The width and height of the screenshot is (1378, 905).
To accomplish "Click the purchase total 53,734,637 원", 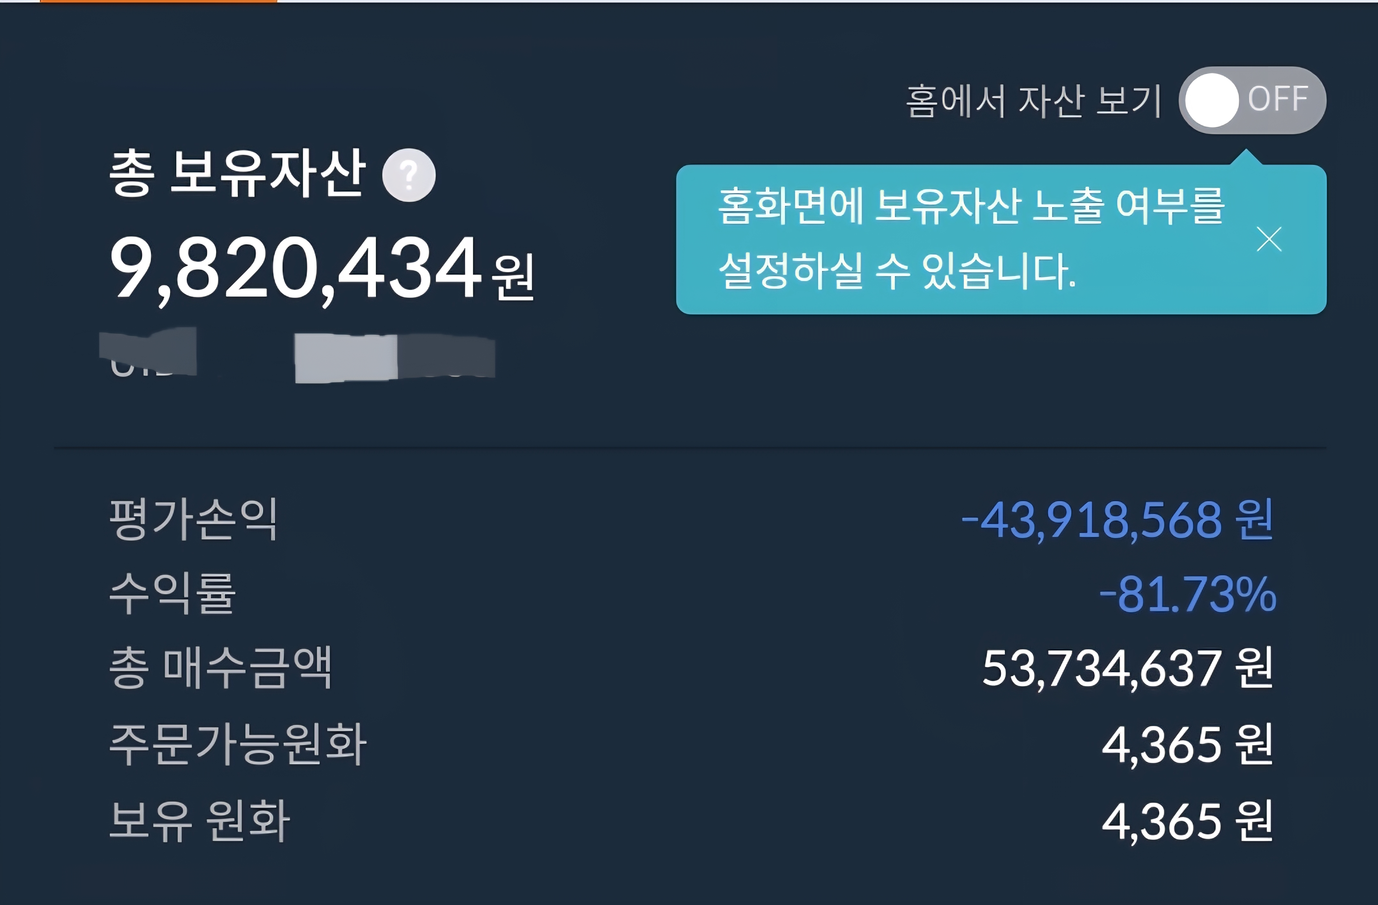I will tap(1128, 669).
